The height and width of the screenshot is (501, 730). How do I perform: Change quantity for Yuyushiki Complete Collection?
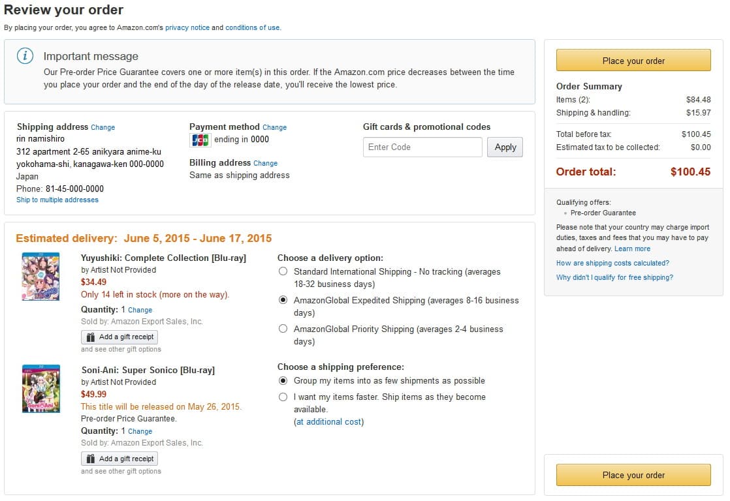tap(140, 311)
